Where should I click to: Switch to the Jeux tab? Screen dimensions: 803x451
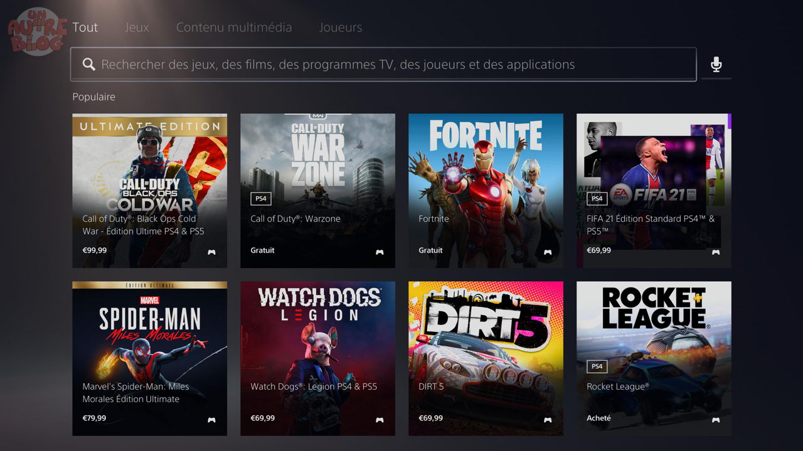pos(137,28)
